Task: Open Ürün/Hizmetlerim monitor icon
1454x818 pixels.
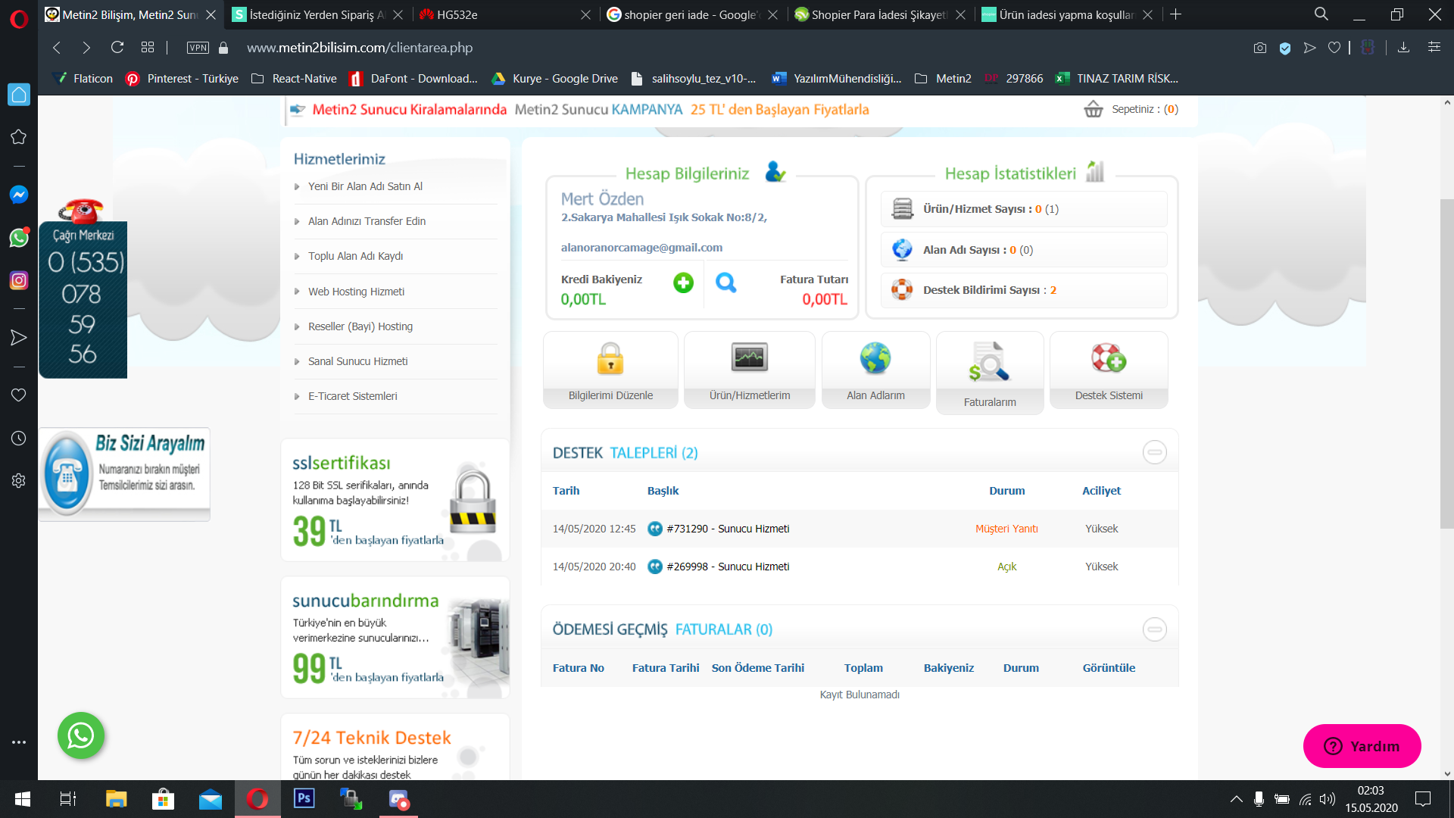Action: coord(750,357)
